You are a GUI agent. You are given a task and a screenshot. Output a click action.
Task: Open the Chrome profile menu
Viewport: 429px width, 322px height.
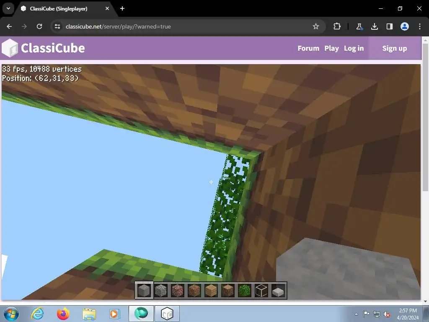tap(405, 26)
